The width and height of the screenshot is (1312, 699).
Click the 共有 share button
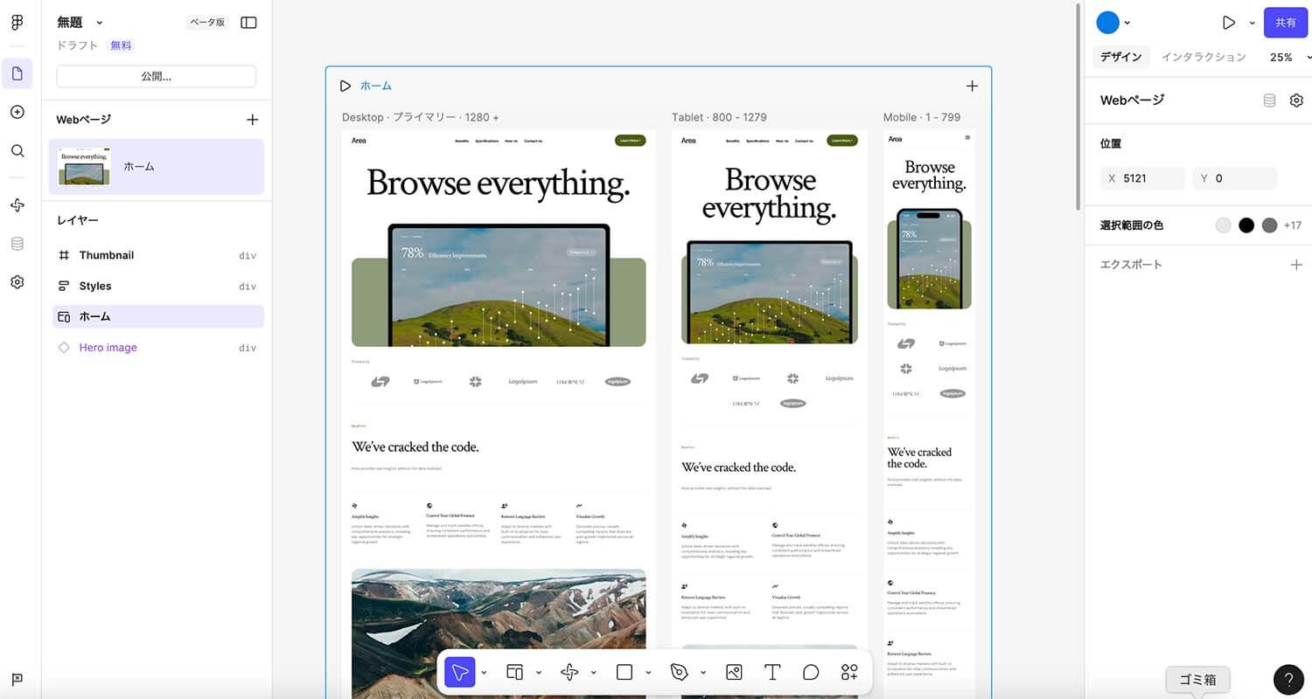tap(1285, 23)
